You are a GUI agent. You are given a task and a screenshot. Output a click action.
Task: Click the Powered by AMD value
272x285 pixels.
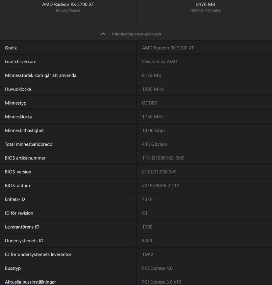tap(160, 62)
